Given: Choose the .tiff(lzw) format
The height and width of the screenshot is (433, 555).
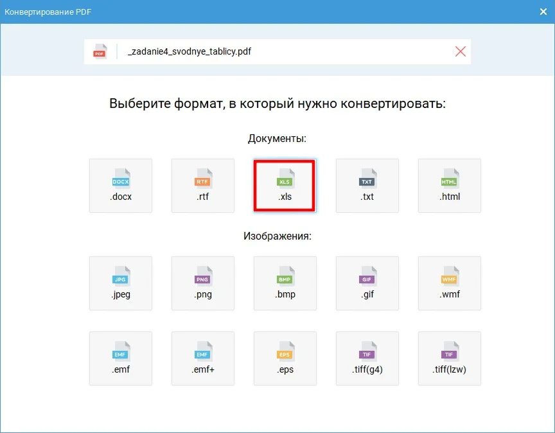Looking at the screenshot, I should pos(449,358).
